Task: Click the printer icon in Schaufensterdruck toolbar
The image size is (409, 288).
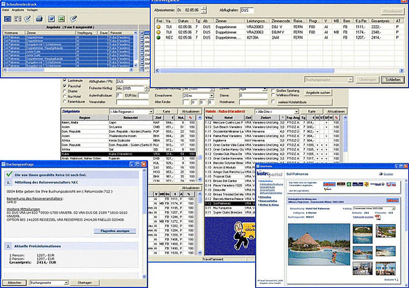Action: tap(39, 19)
